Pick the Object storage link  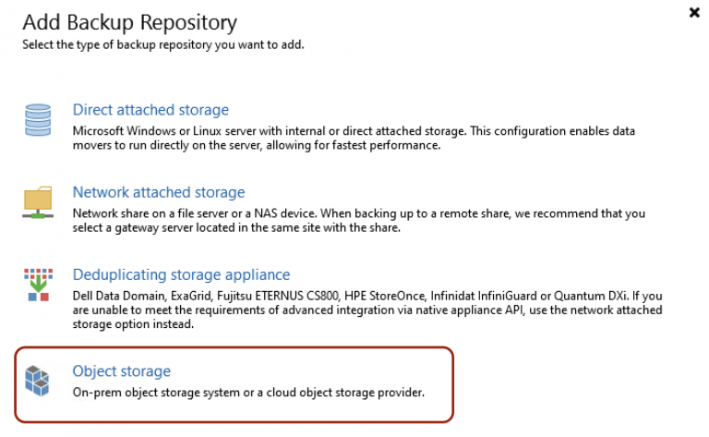[122, 370]
